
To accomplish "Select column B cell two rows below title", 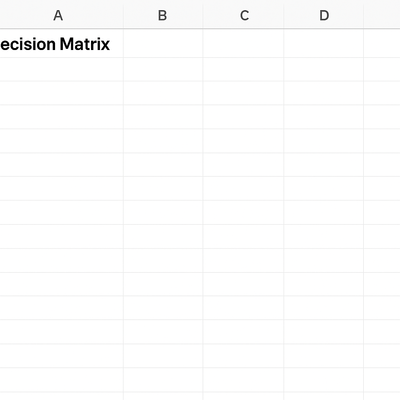I will click(163, 93).
